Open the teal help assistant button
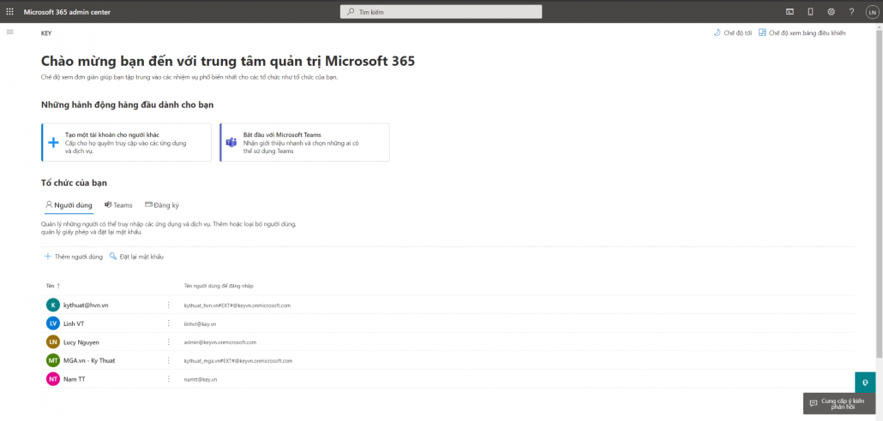 pyautogui.click(x=865, y=382)
